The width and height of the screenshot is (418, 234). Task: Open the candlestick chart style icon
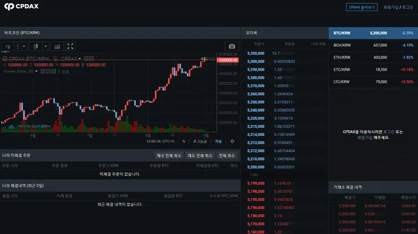36,47
